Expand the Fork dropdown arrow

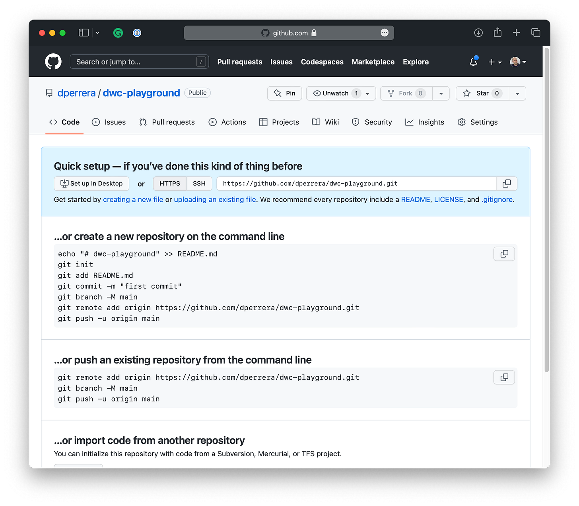(x=441, y=93)
